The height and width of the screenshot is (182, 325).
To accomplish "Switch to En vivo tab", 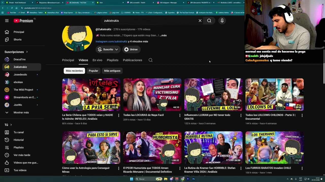I will coord(97,60).
